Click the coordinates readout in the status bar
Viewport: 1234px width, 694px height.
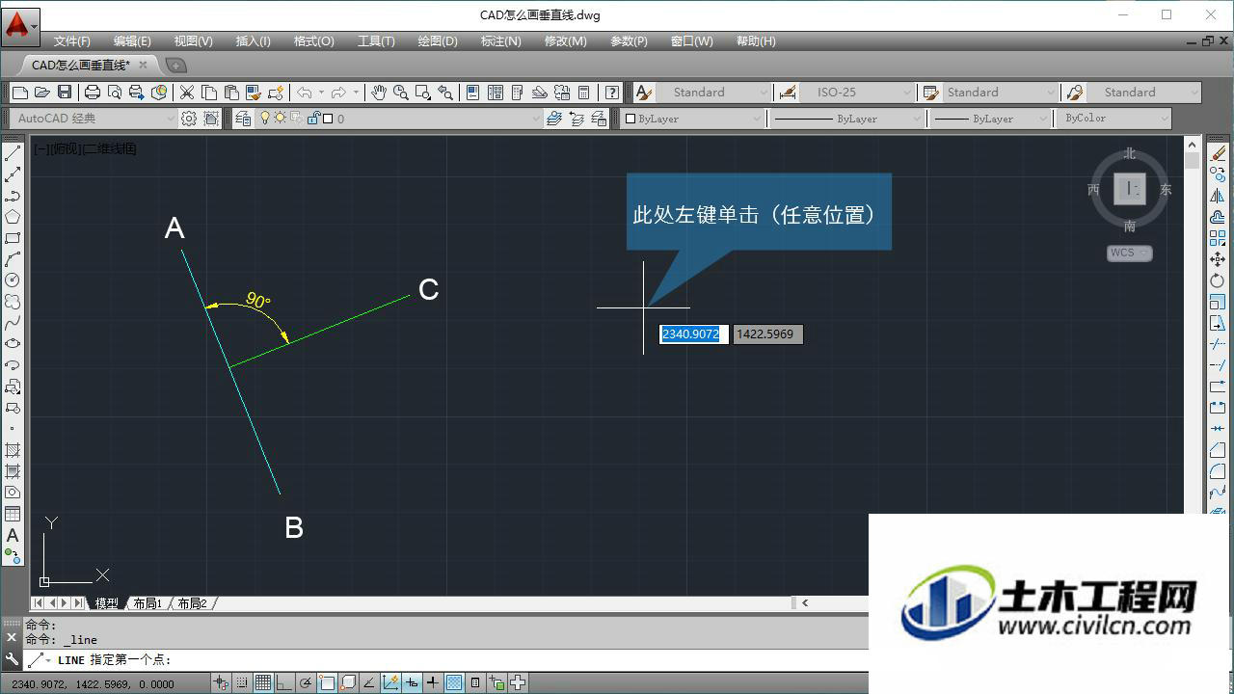(93, 683)
